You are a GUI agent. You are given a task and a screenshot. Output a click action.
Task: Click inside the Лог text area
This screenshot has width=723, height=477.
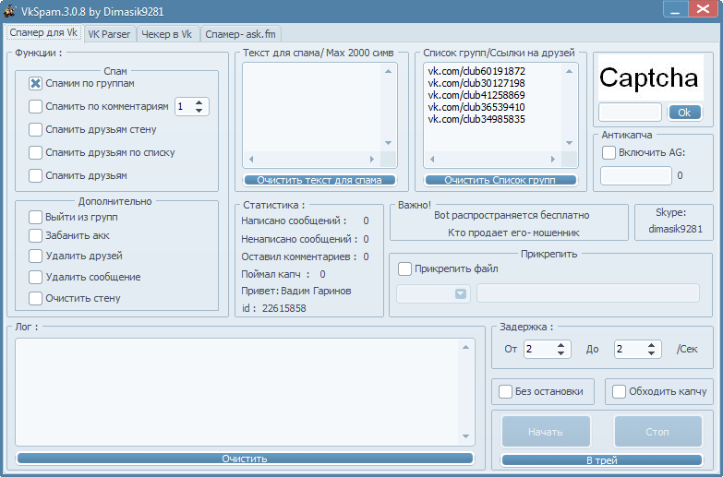[237, 392]
